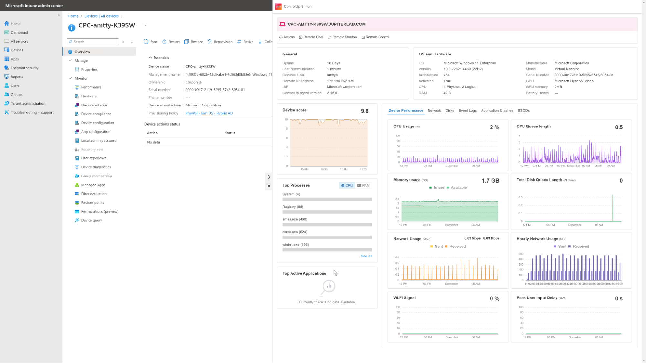Open Device diagnostics page
Screen dimensions: 646x363
[96, 167]
